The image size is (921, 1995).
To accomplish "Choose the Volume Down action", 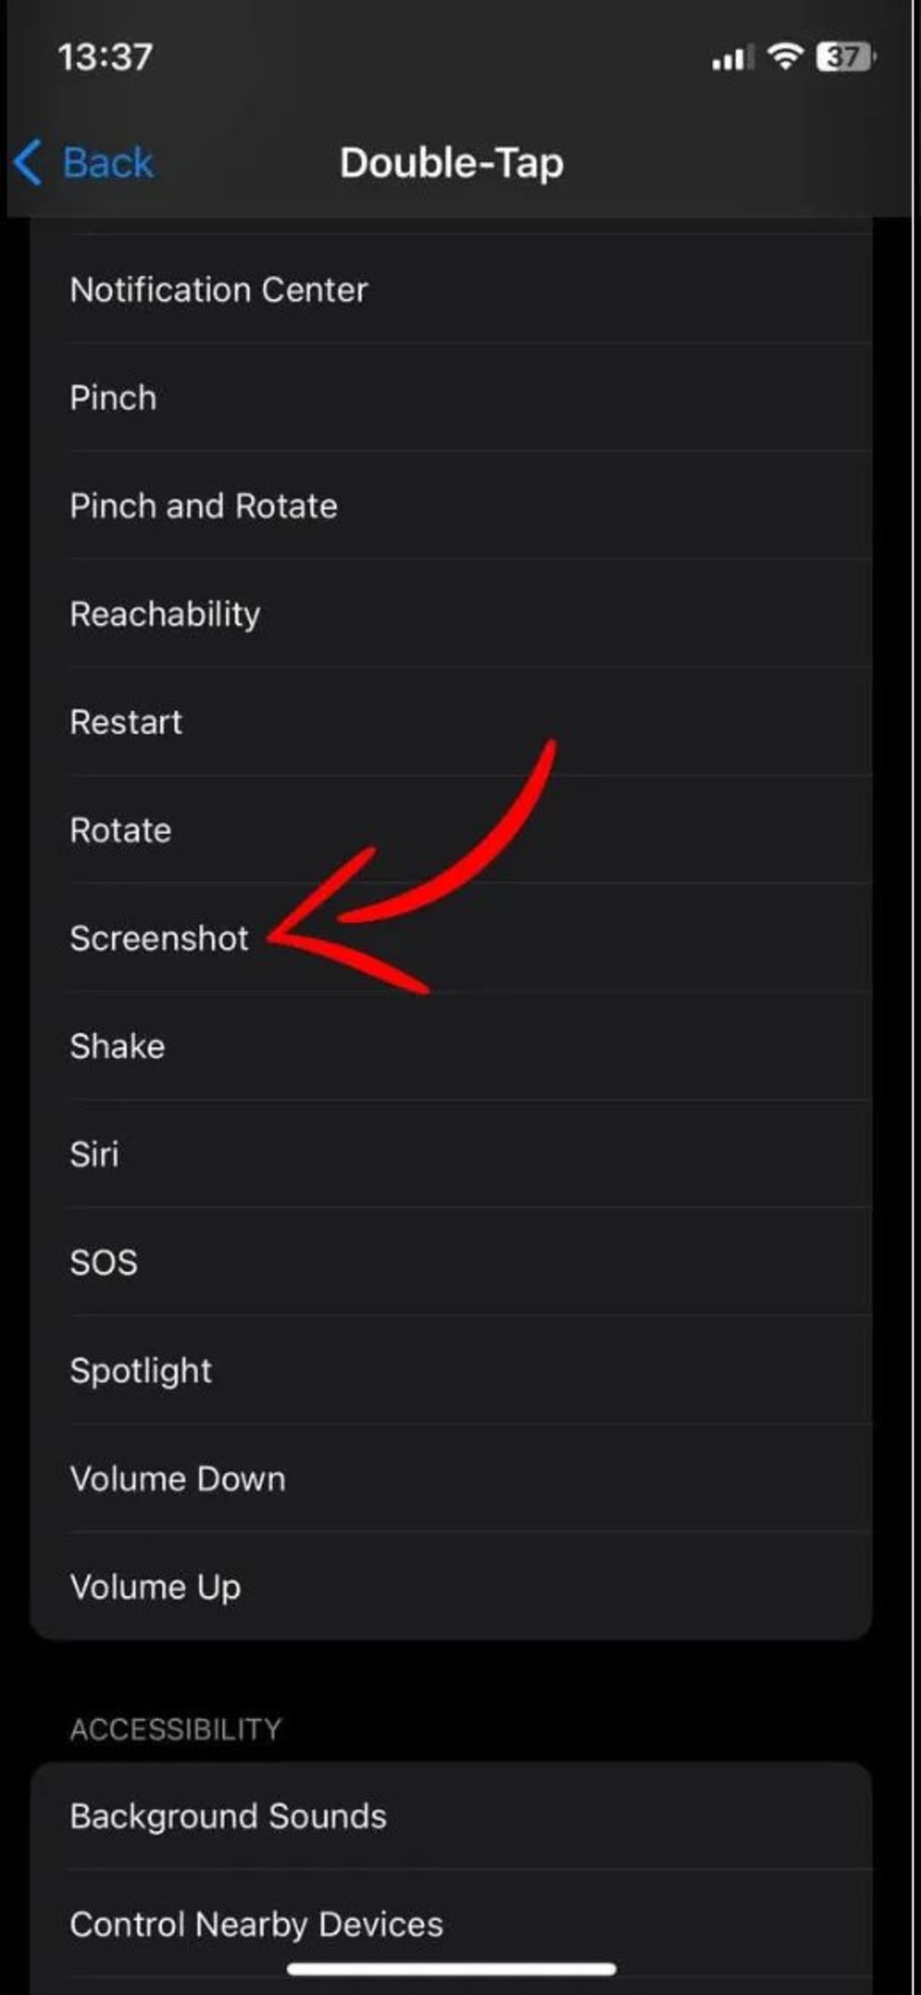I will click(177, 1478).
